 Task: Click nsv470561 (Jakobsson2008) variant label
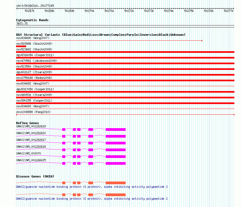click(37, 61)
